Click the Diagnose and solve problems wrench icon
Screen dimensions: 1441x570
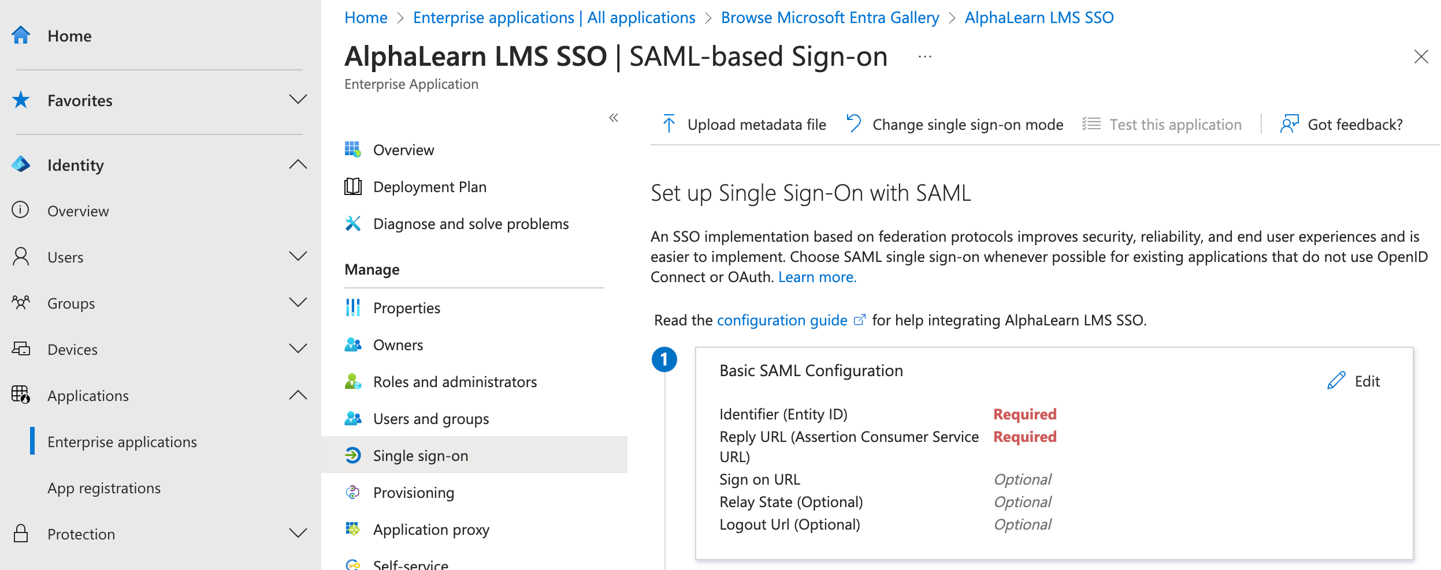click(x=352, y=224)
